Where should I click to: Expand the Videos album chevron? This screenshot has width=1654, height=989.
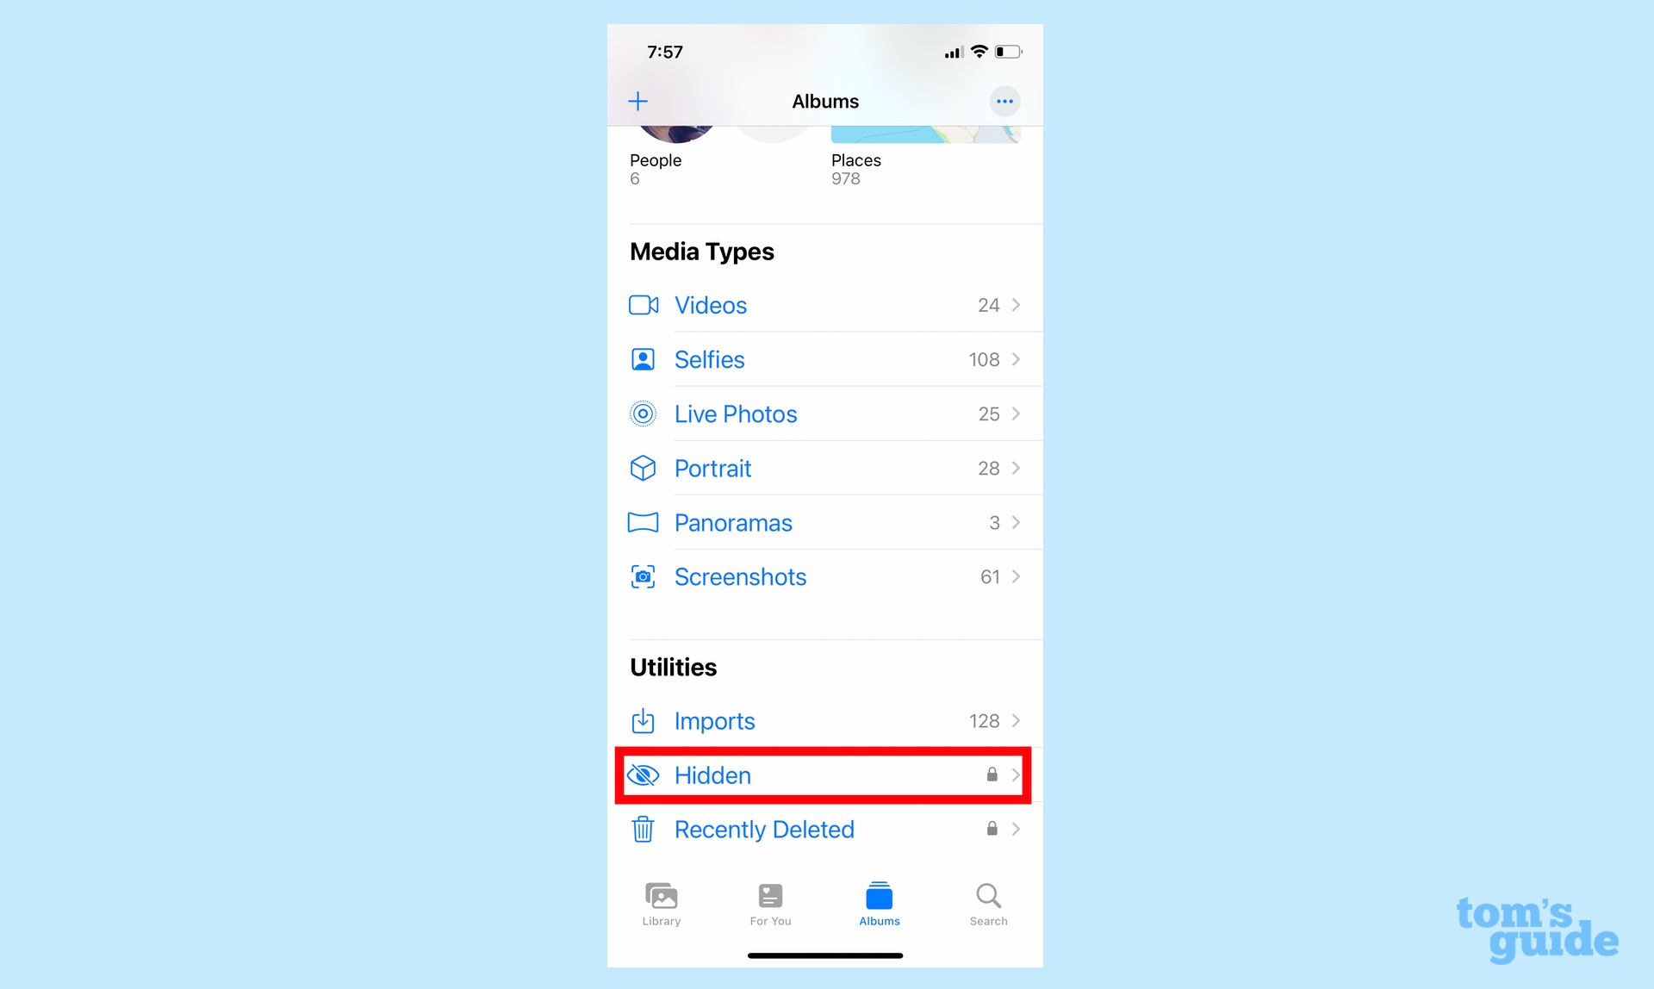(x=1015, y=305)
